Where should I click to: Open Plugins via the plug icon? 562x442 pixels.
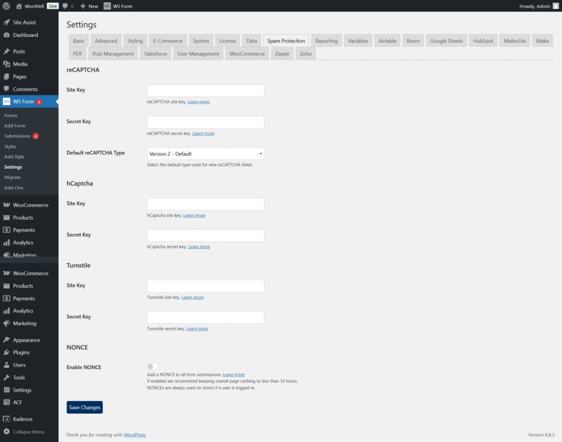(7, 353)
